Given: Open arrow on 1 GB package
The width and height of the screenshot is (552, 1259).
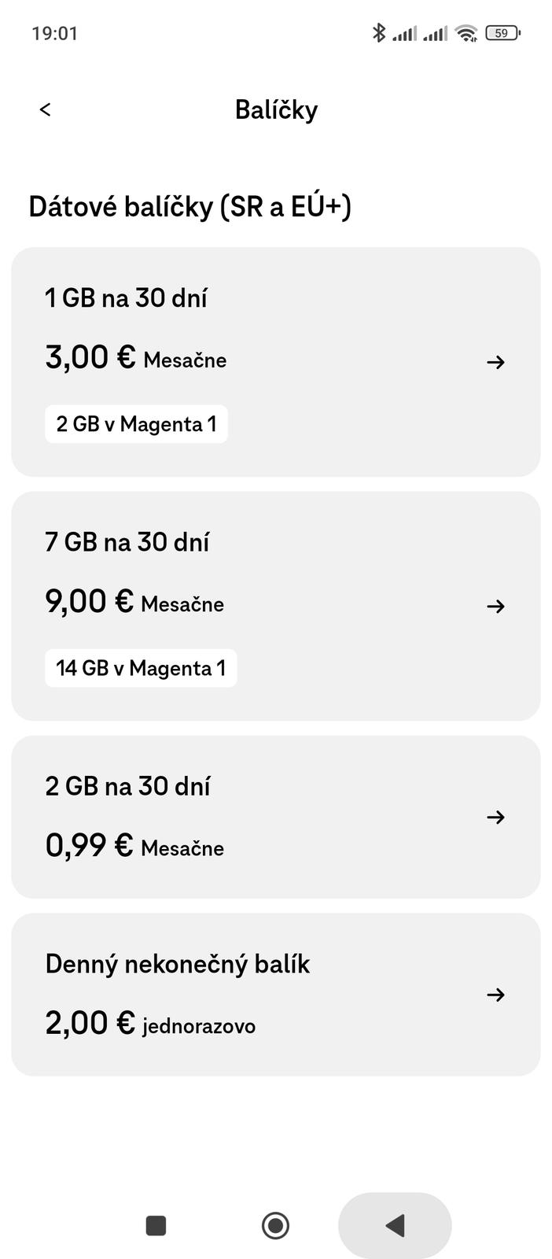Looking at the screenshot, I should 495,362.
